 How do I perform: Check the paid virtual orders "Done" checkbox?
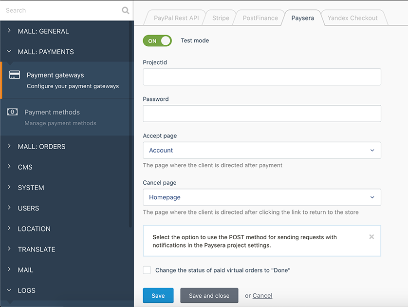[147, 270]
